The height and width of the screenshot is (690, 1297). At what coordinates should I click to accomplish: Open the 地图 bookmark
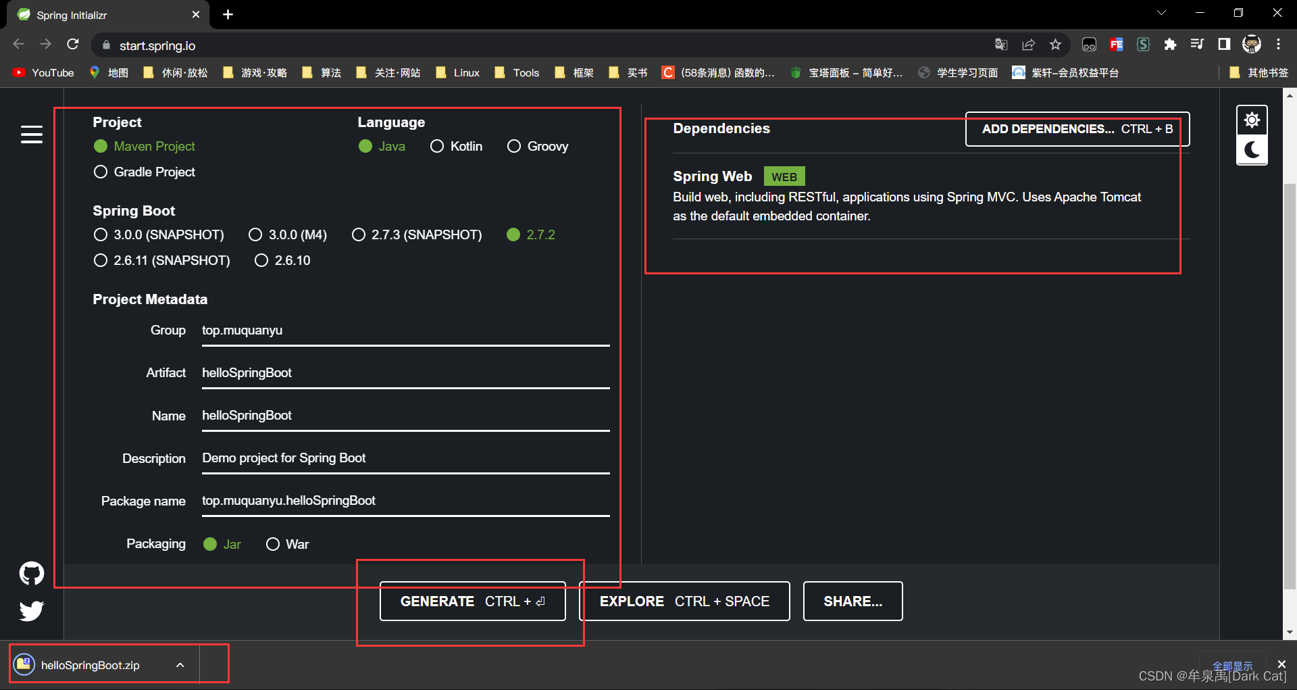(x=109, y=72)
